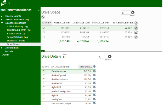Viewport: 163px width, 105px height.
Task: Select the D:\ drive row cell
Action: (44, 28)
